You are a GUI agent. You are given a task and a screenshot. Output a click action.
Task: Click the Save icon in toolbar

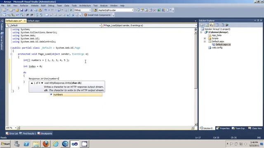(21, 10)
